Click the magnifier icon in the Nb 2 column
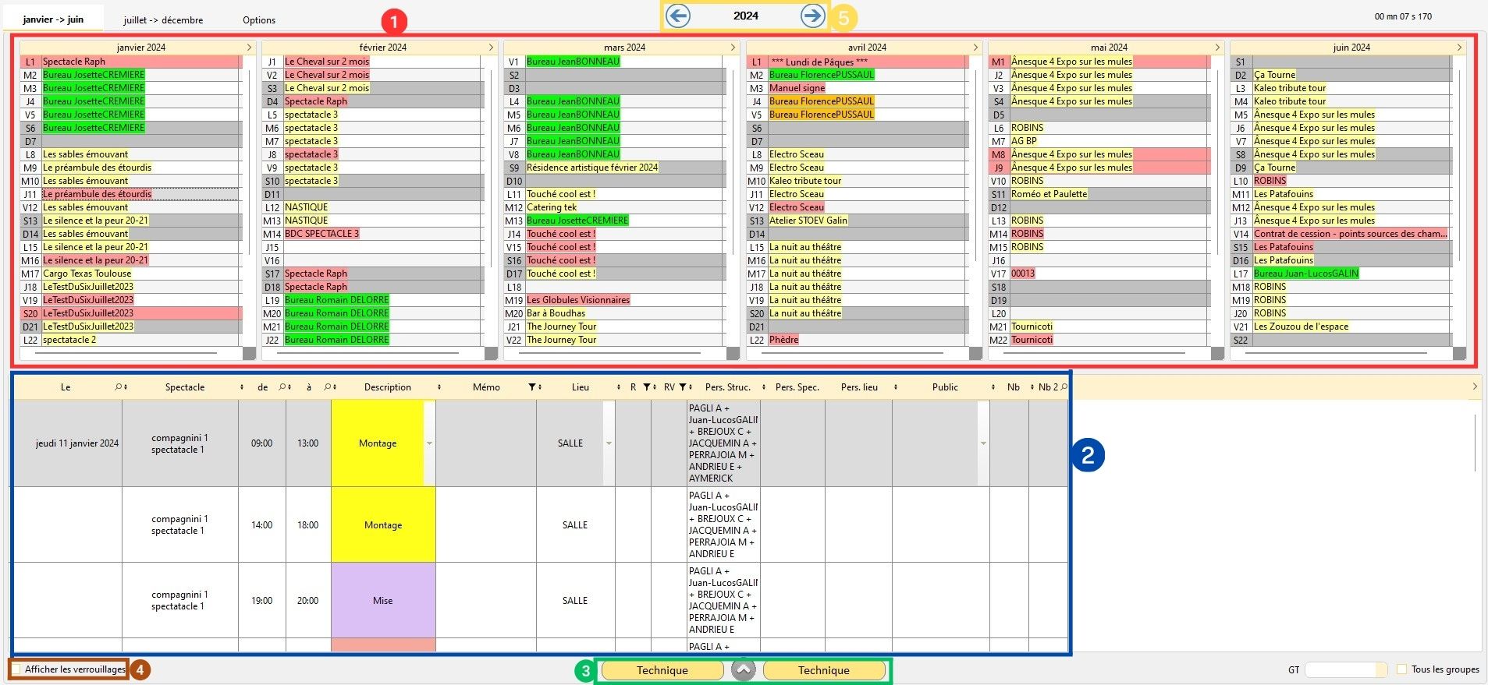 point(1064,387)
